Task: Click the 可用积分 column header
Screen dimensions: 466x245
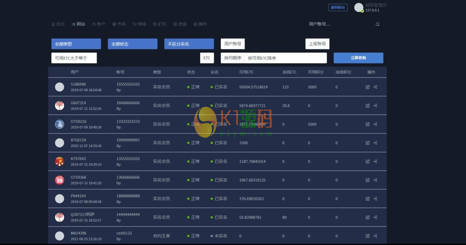Action: coord(316,72)
